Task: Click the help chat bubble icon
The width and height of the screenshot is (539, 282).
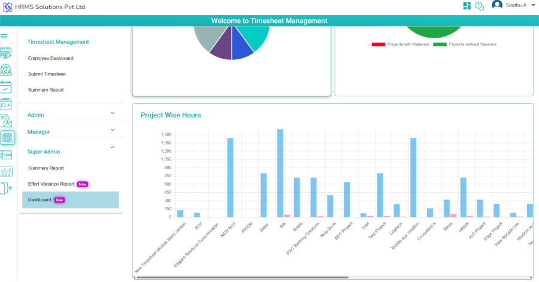Action: coord(480,6)
